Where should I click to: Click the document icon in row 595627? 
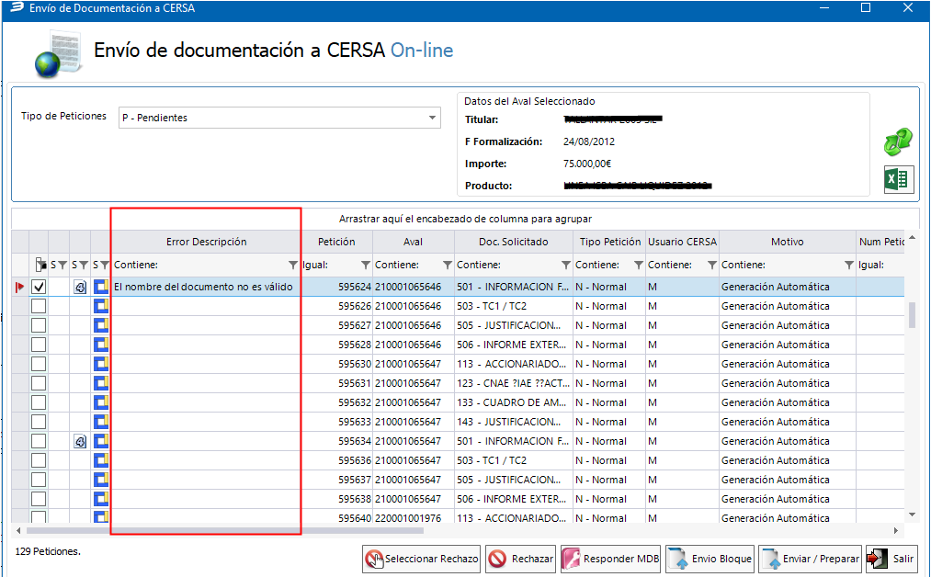[101, 326]
